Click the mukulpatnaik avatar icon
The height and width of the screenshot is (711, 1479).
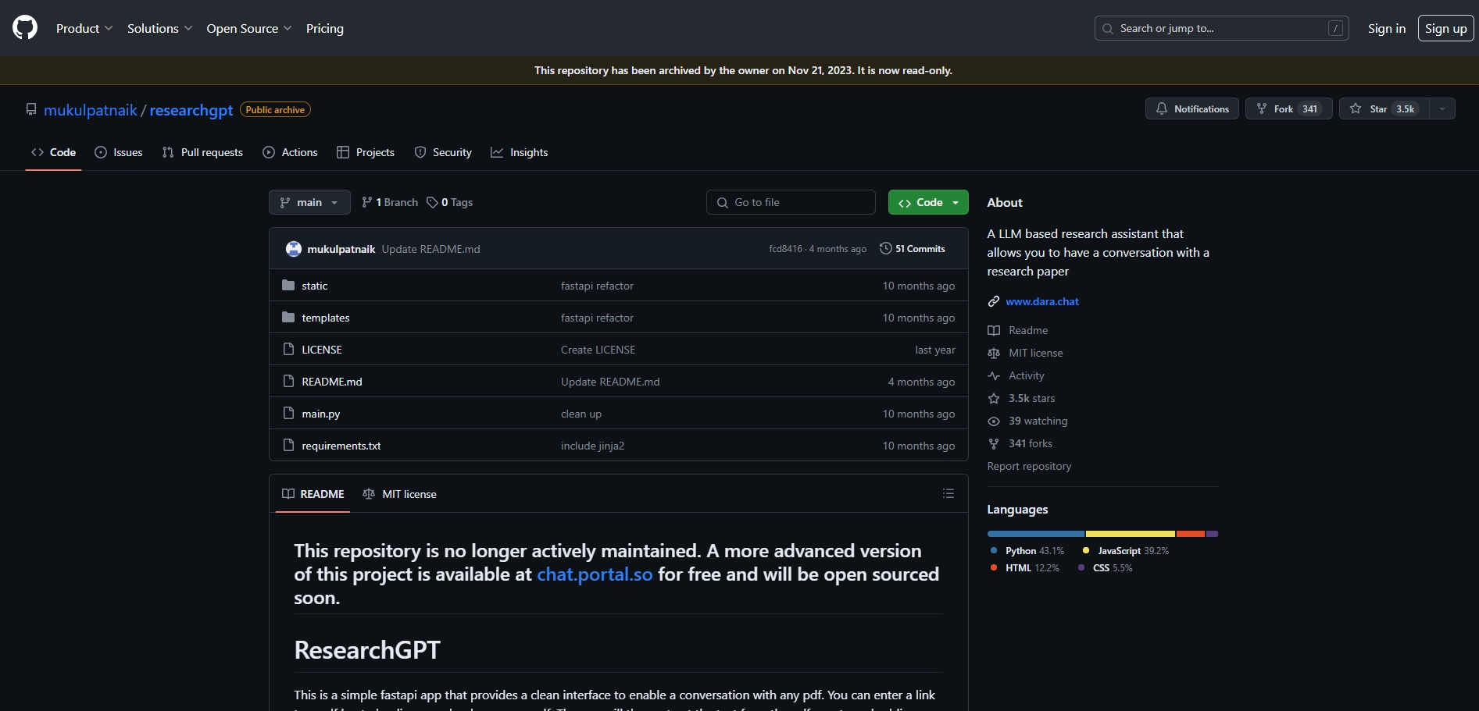tap(294, 249)
